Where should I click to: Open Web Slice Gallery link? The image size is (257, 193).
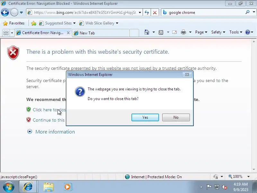pyautogui.click(x=99, y=23)
